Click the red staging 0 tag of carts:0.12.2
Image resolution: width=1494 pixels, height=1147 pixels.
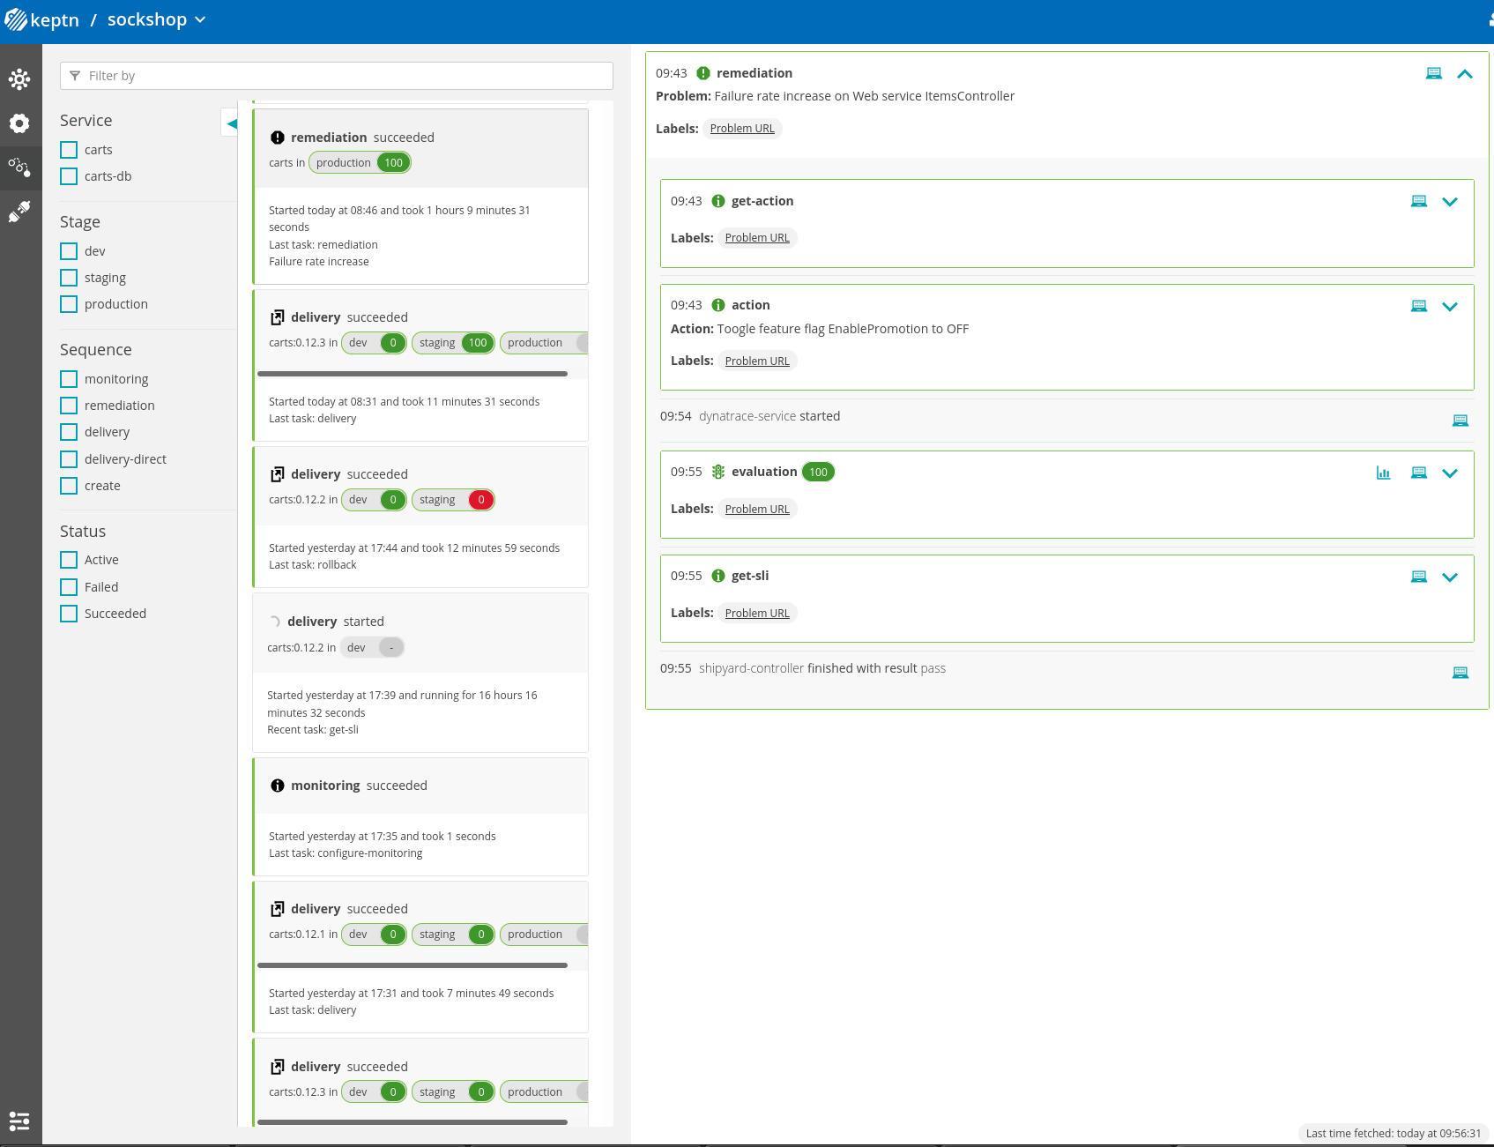453,500
